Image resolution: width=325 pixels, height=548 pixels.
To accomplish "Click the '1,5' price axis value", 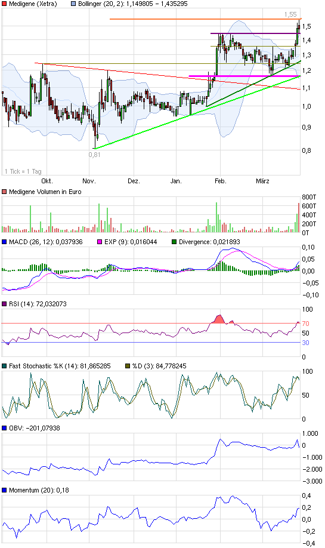I will coord(307,26).
